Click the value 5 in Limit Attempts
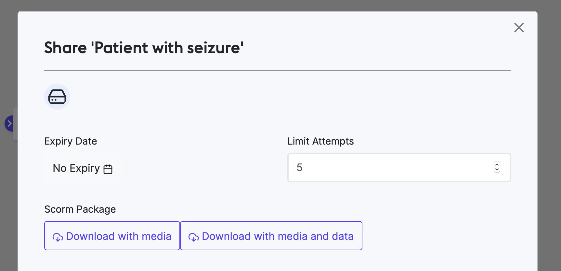 [x=299, y=168]
